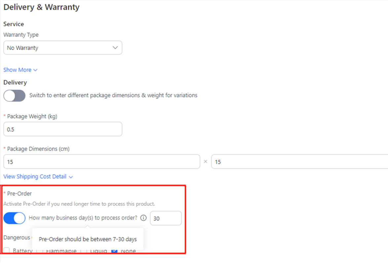Click the No Warranty dropdown arrow
The width and height of the screenshot is (388, 264).
point(115,48)
